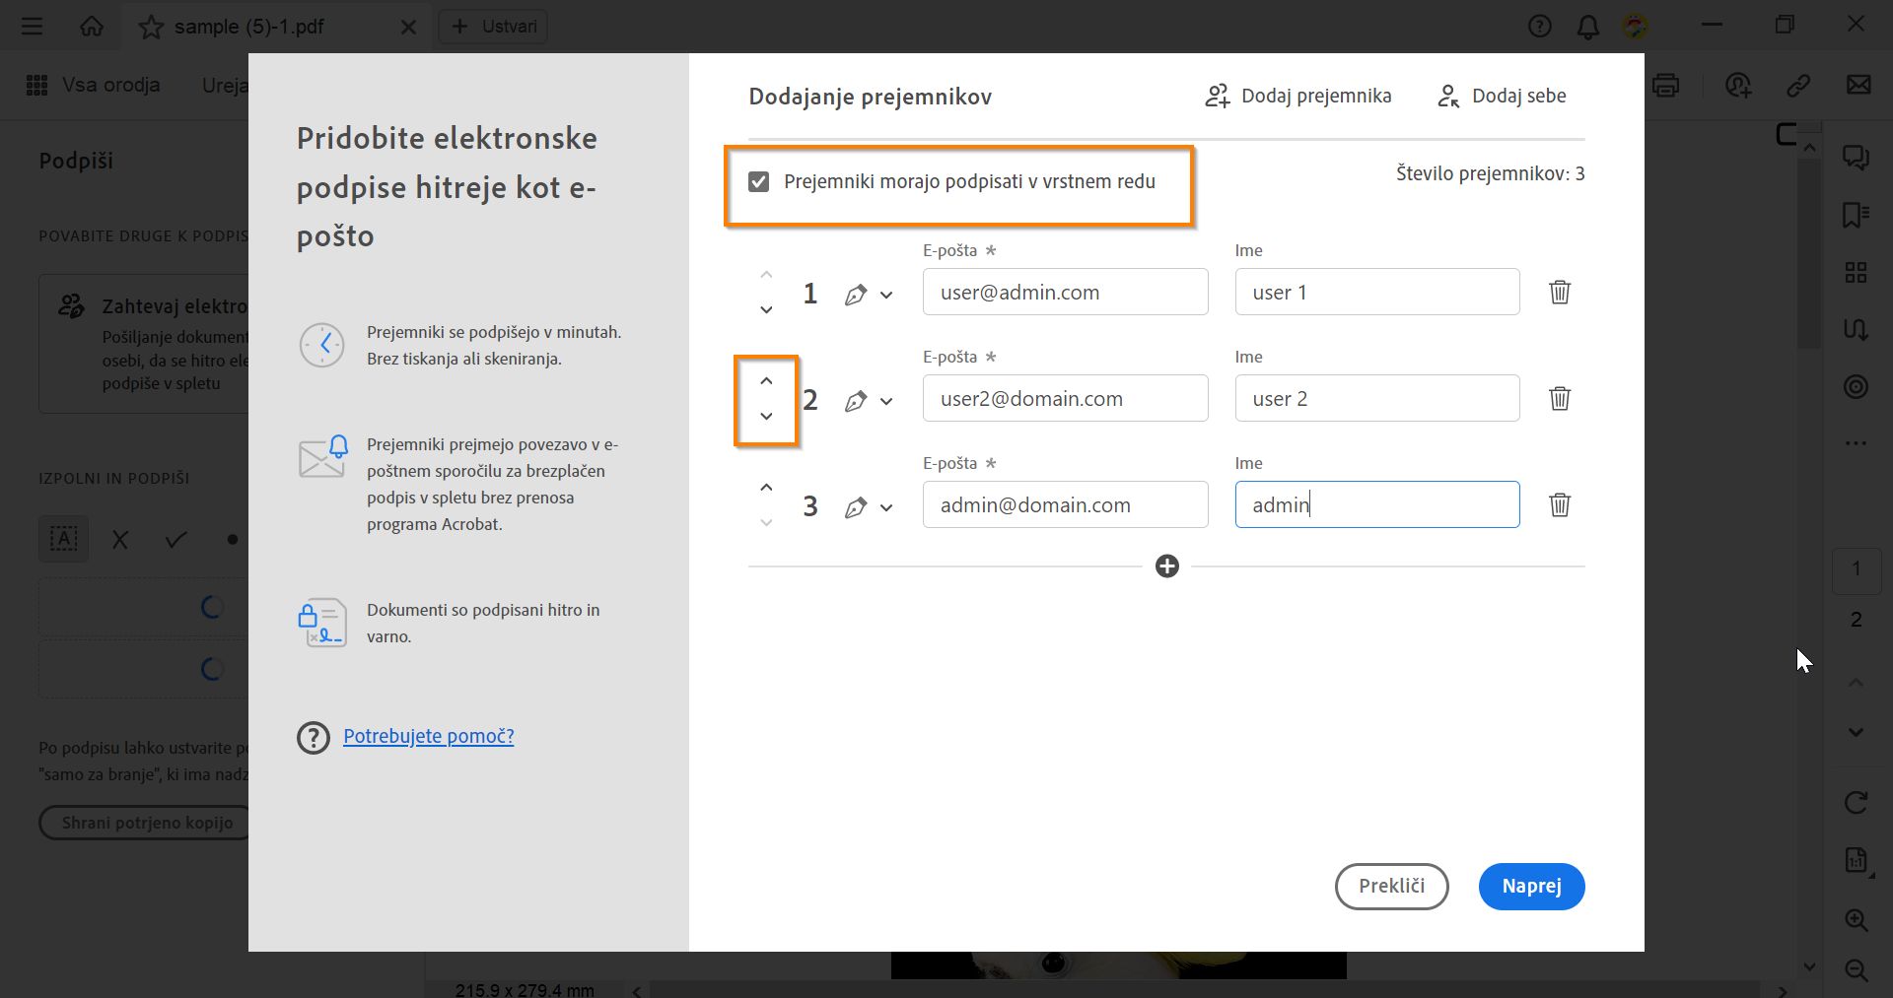The image size is (1893, 998).
Task: Open the user profile avatar
Action: pyautogui.click(x=1636, y=27)
